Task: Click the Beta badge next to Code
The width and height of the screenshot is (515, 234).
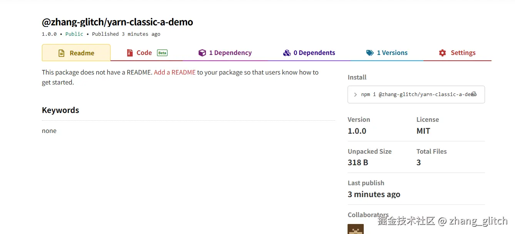Action: [x=162, y=53]
